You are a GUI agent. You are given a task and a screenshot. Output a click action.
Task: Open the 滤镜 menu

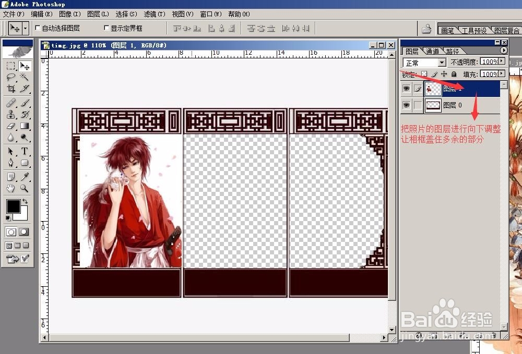(155, 14)
